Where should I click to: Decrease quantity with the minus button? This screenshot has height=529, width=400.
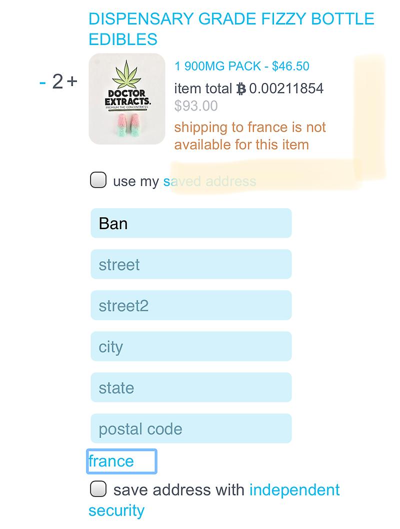(42, 82)
